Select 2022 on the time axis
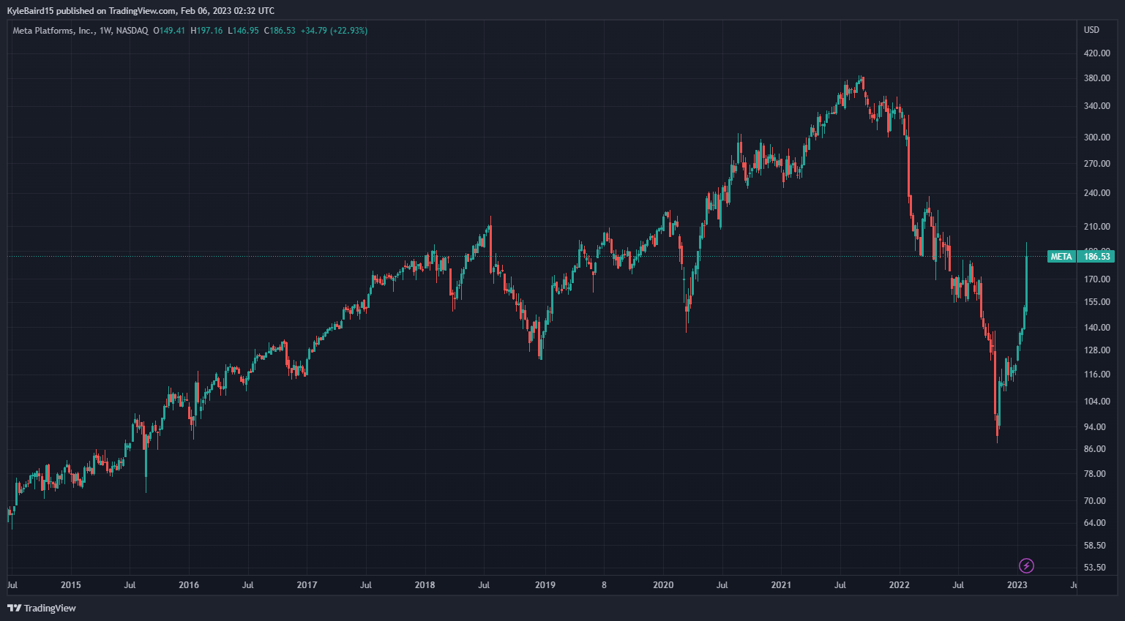1125x621 pixels. [x=899, y=585]
